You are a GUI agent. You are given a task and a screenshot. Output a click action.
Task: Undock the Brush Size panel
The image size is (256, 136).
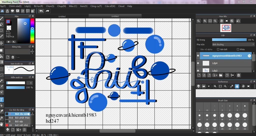(251, 100)
